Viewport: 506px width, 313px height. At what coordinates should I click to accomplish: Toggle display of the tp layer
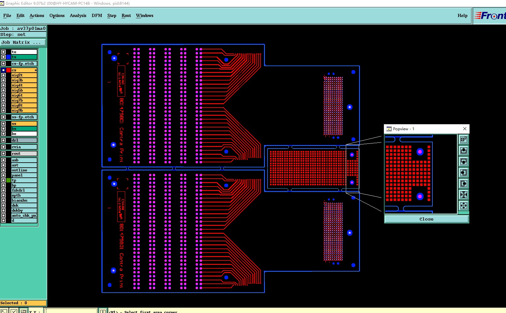(3, 180)
